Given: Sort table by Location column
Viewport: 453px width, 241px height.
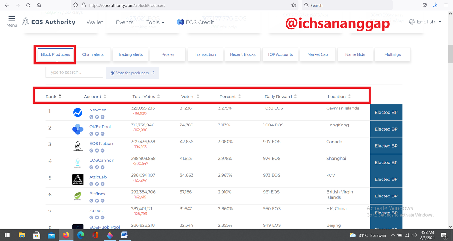Looking at the screenshot, I should pyautogui.click(x=339, y=97).
